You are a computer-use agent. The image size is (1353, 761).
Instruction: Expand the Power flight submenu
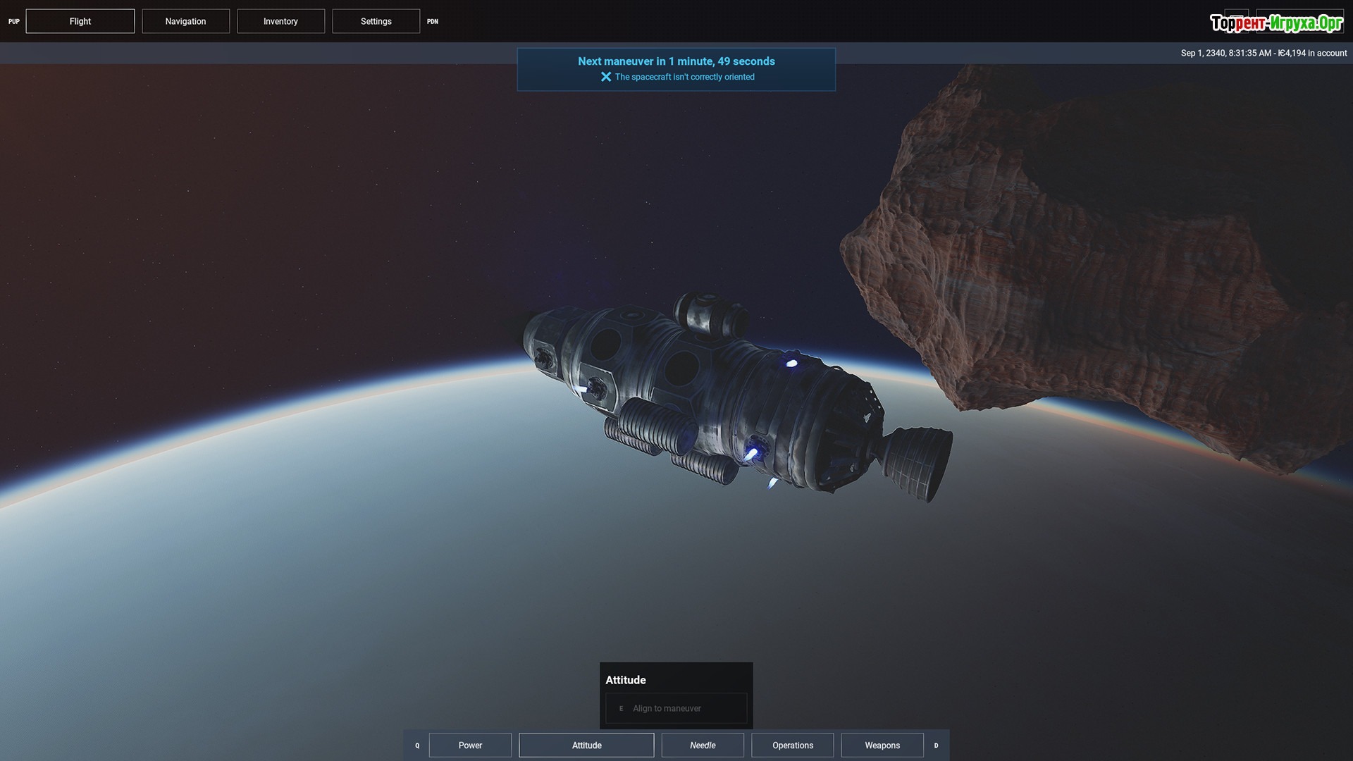point(470,745)
